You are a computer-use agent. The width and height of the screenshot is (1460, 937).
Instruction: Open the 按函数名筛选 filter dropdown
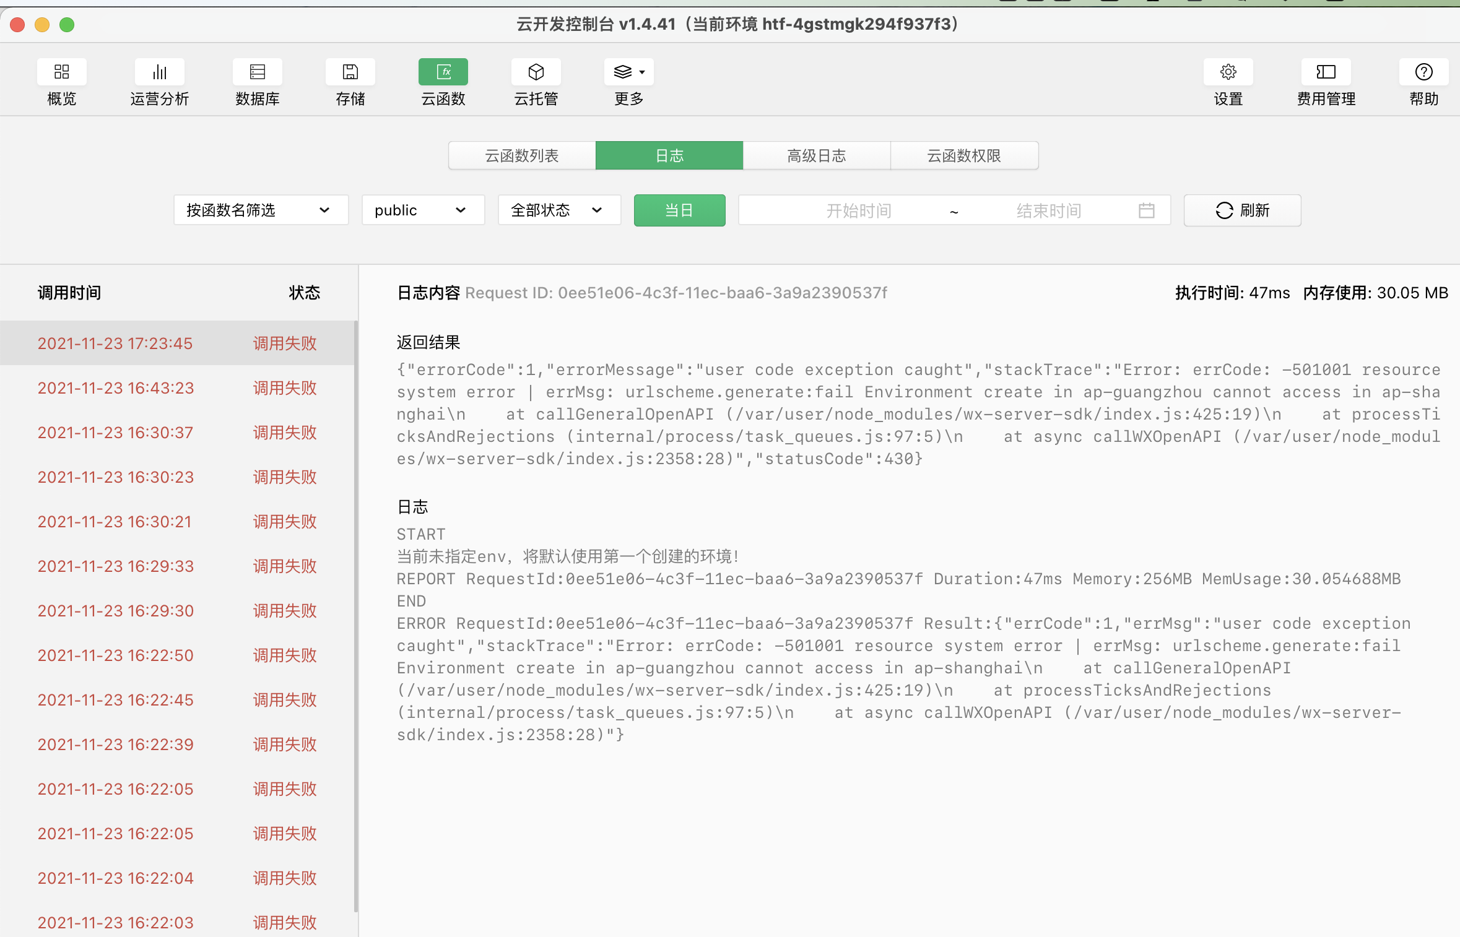click(260, 210)
